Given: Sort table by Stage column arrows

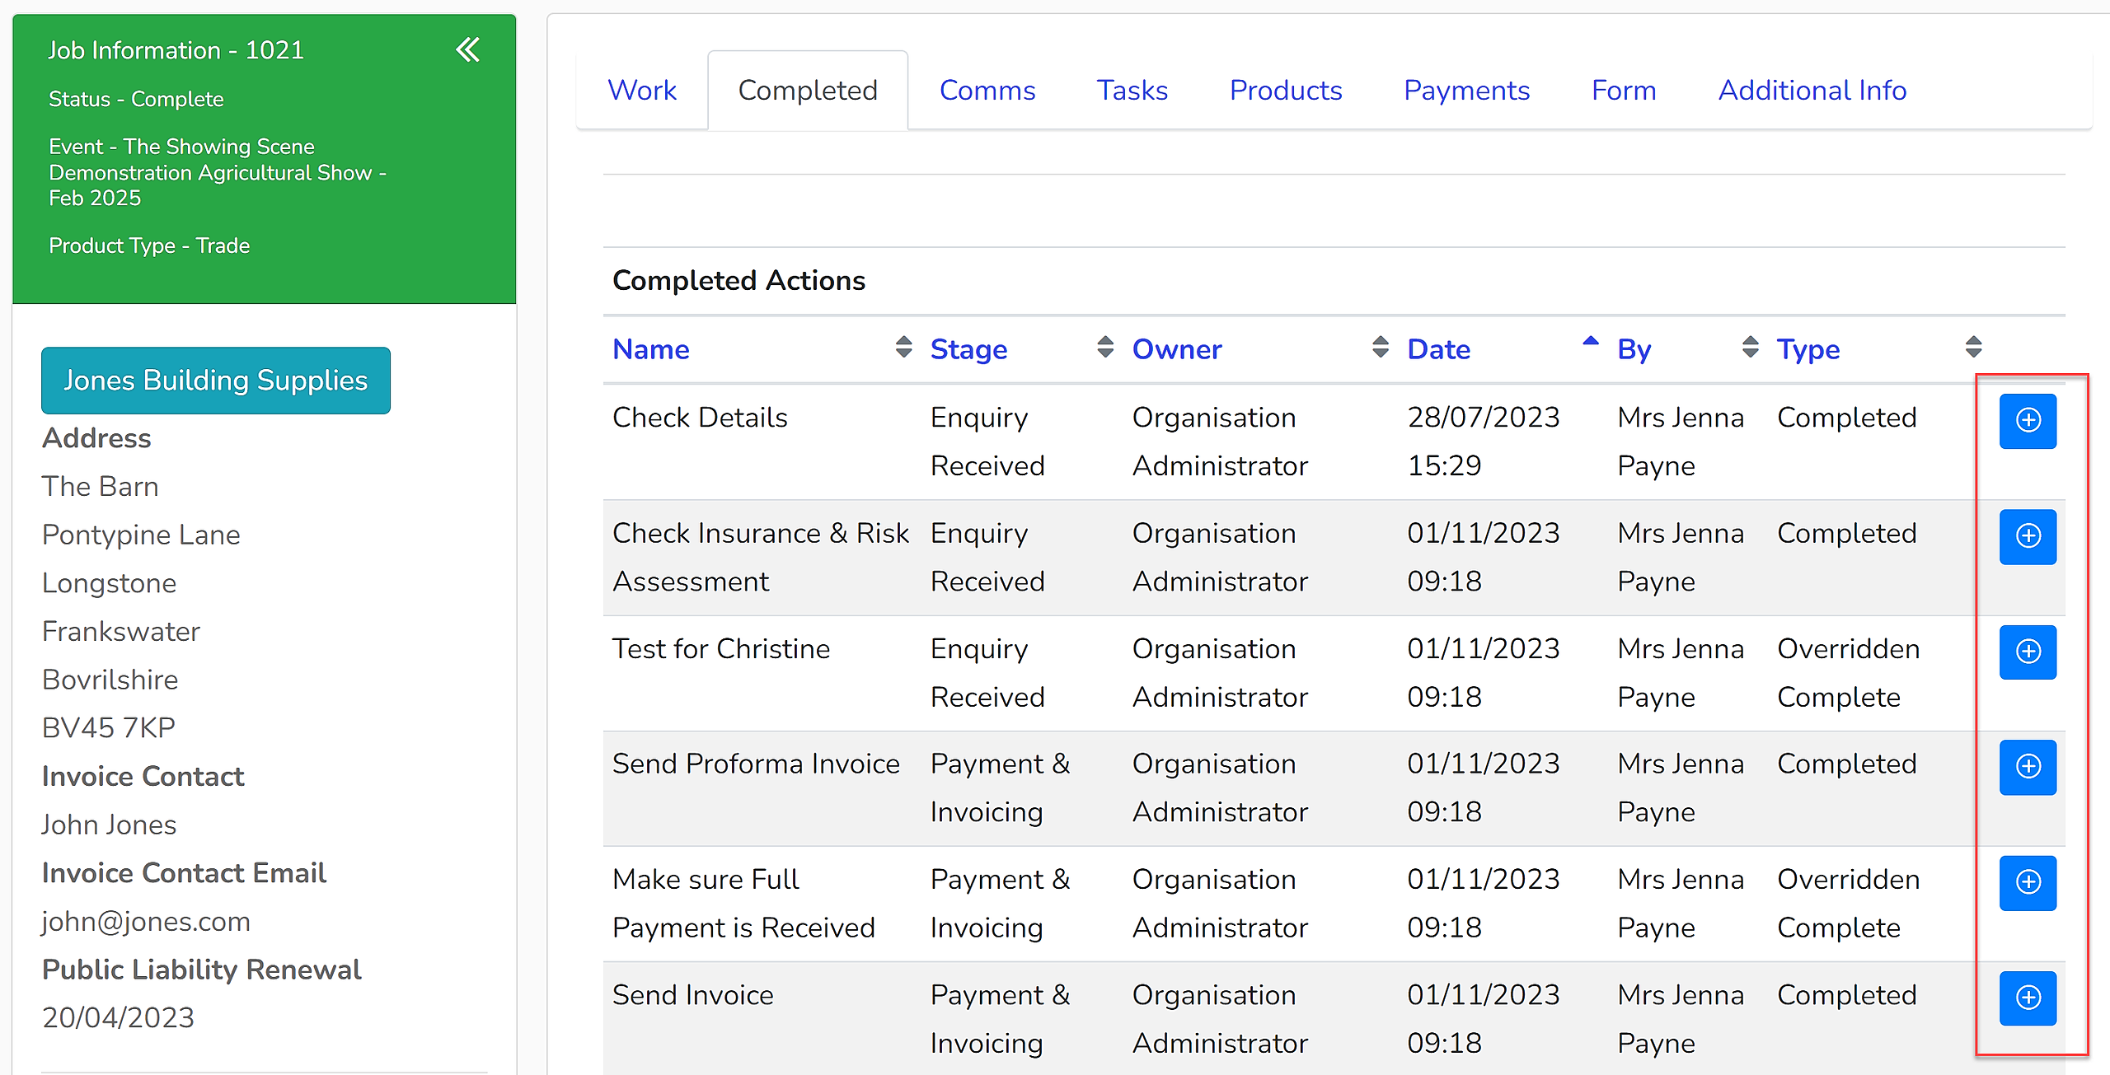Looking at the screenshot, I should click(x=1105, y=347).
